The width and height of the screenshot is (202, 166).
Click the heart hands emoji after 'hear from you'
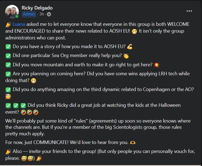tap(133, 143)
